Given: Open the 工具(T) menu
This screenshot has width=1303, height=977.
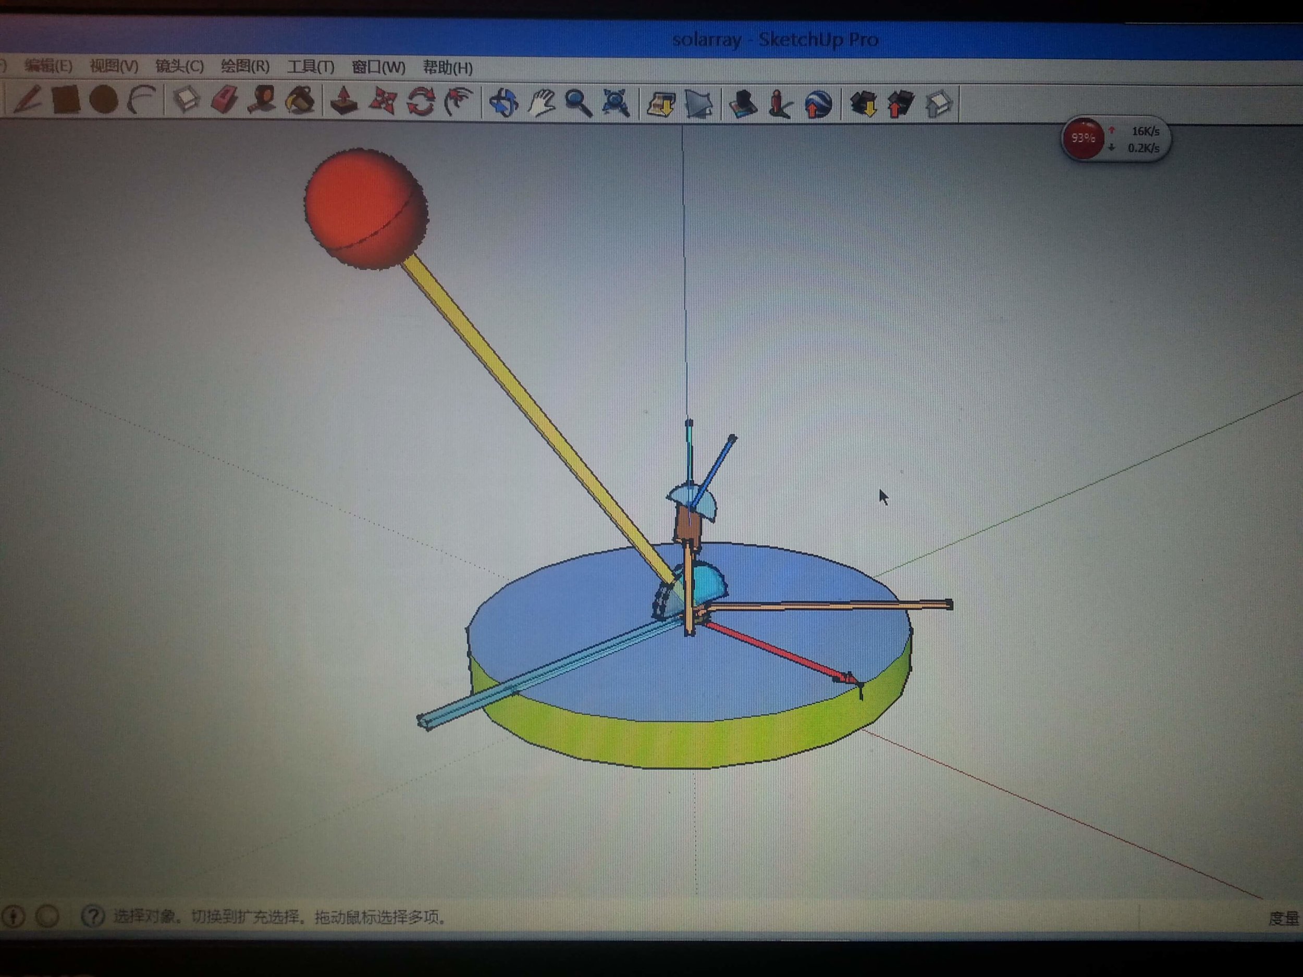Looking at the screenshot, I should (311, 67).
